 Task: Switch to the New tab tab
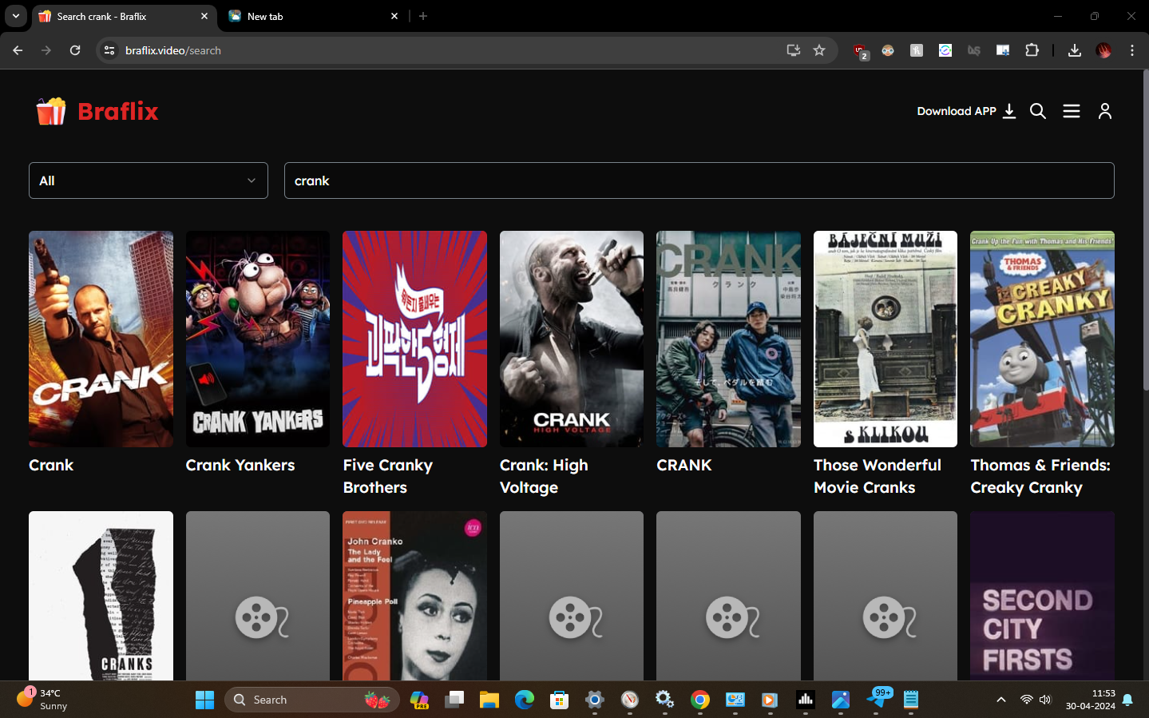303,16
